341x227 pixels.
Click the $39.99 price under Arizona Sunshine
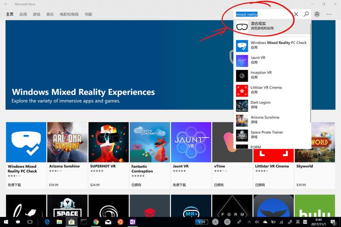54,185
